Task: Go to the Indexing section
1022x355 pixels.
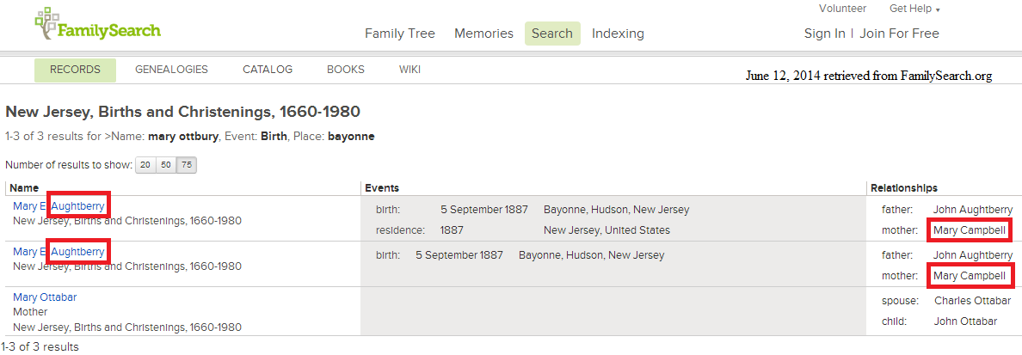Action: tap(618, 34)
